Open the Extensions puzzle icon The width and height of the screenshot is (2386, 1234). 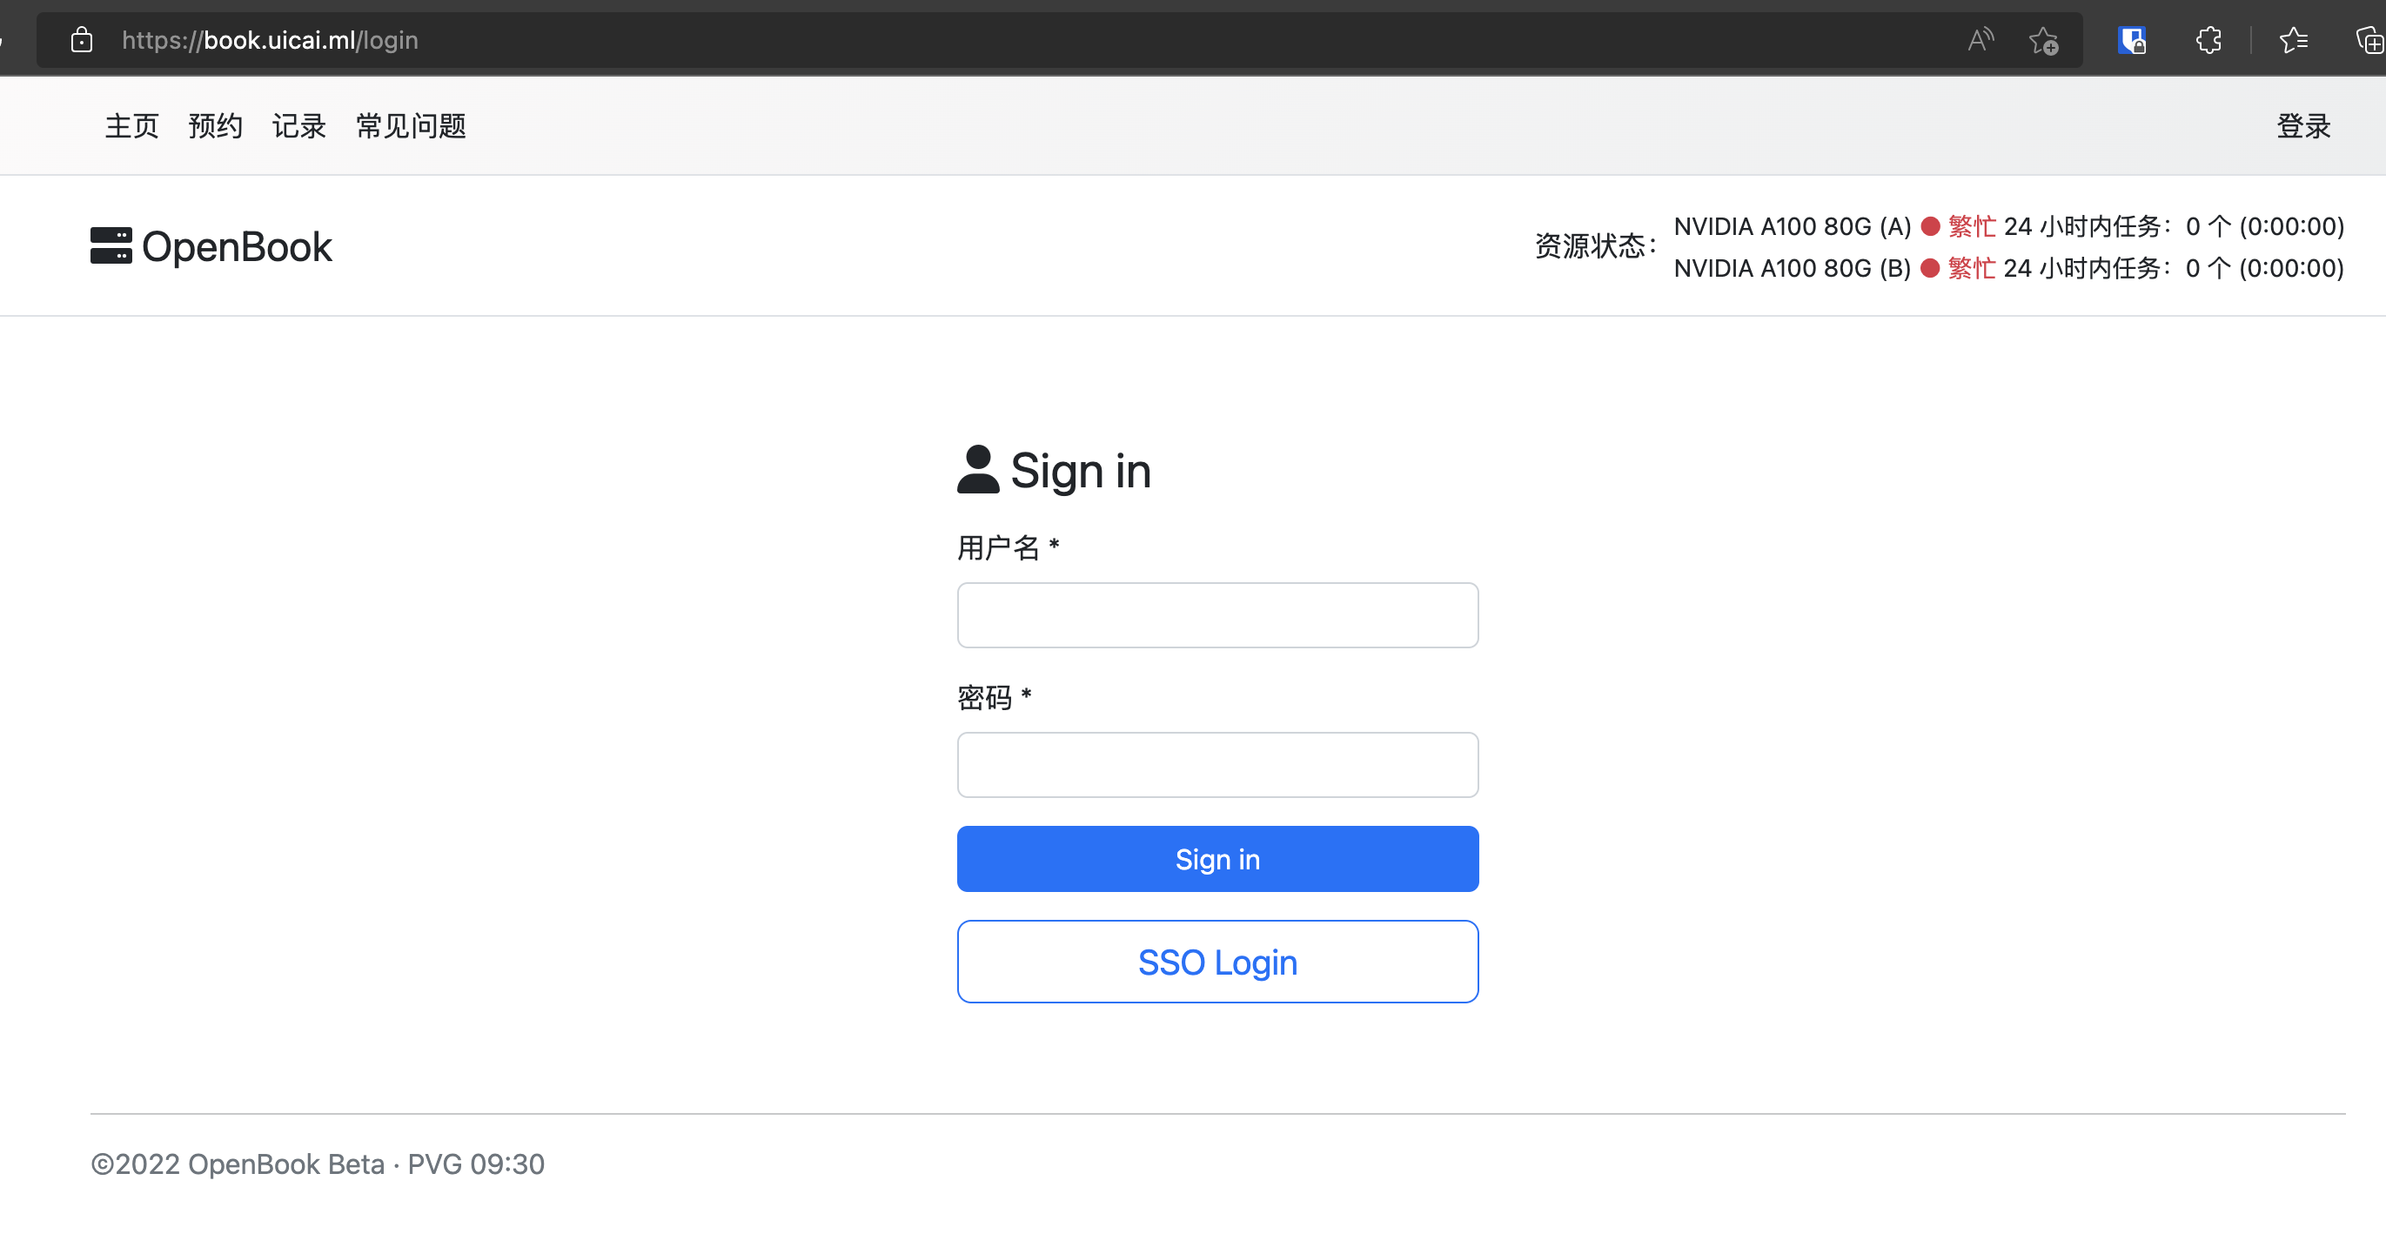(2208, 40)
